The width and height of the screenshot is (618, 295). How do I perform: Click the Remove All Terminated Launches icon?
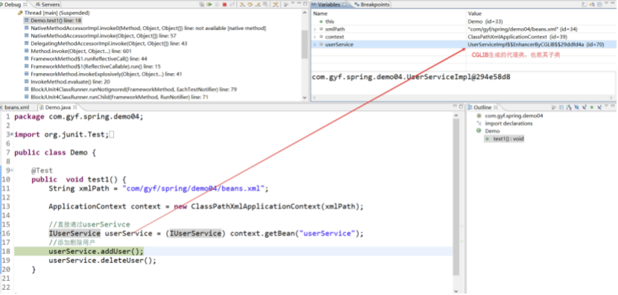(201, 4)
